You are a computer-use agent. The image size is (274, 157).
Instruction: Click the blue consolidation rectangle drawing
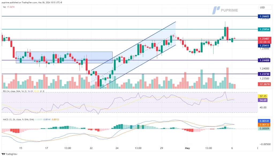pos(64,57)
